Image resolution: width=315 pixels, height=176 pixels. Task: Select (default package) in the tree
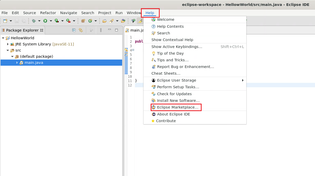(x=37, y=56)
